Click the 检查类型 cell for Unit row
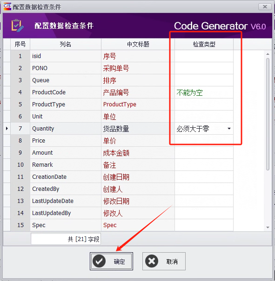This screenshot has height=281, width=275. tap(204, 117)
